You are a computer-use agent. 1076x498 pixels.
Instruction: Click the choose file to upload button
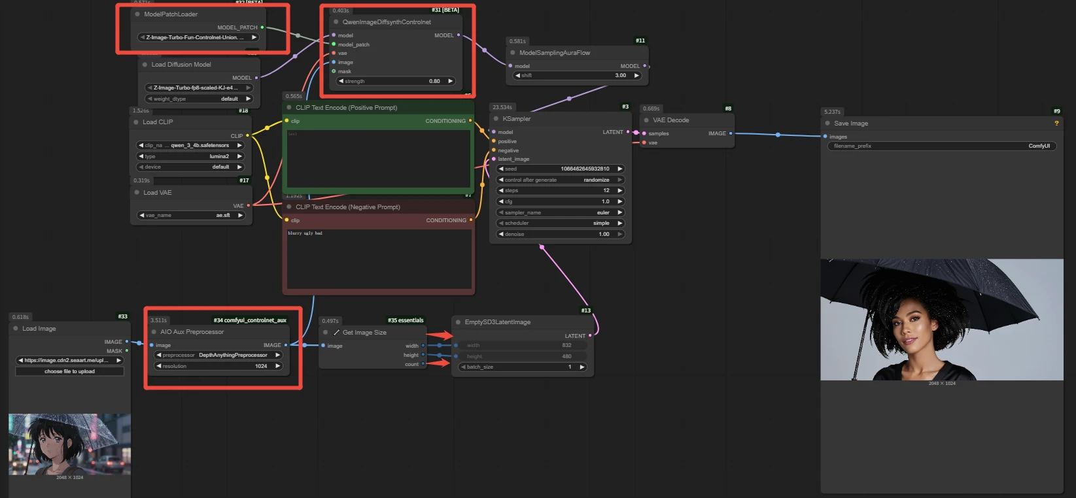(69, 371)
